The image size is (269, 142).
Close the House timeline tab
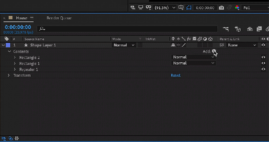coord(4,18)
